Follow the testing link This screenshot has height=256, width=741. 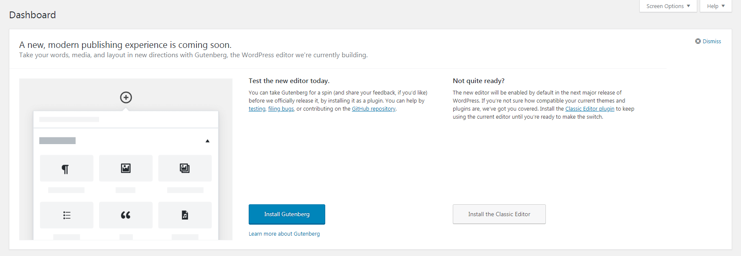[x=257, y=109]
